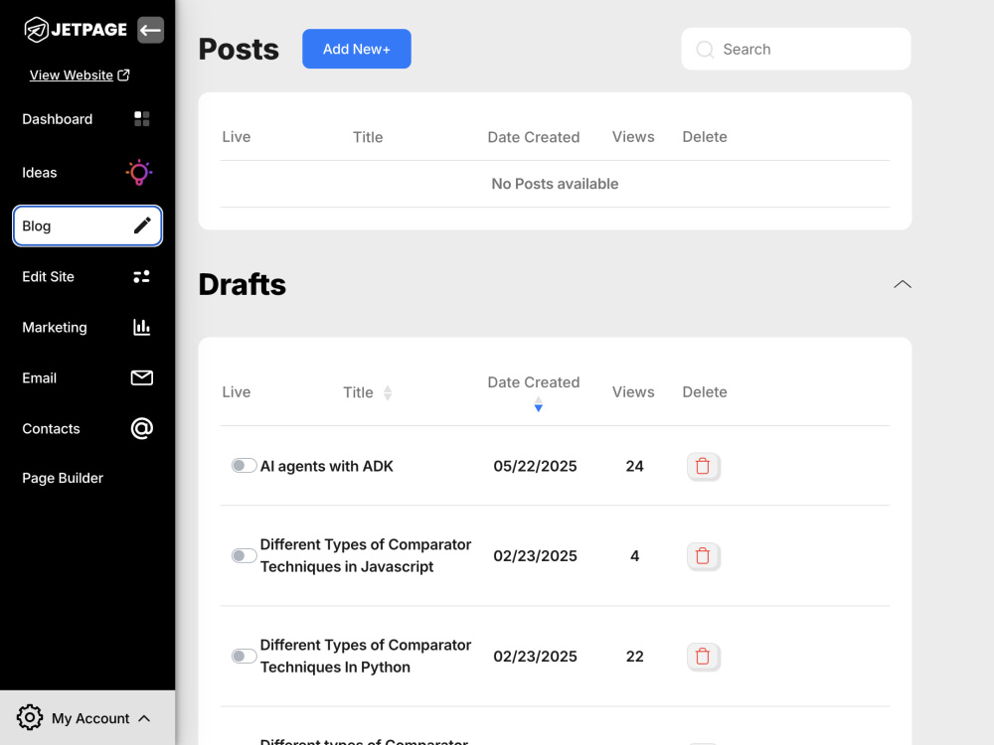Viewport: 994px width, 745px height.
Task: Click the Posts table Title header
Action: click(368, 137)
